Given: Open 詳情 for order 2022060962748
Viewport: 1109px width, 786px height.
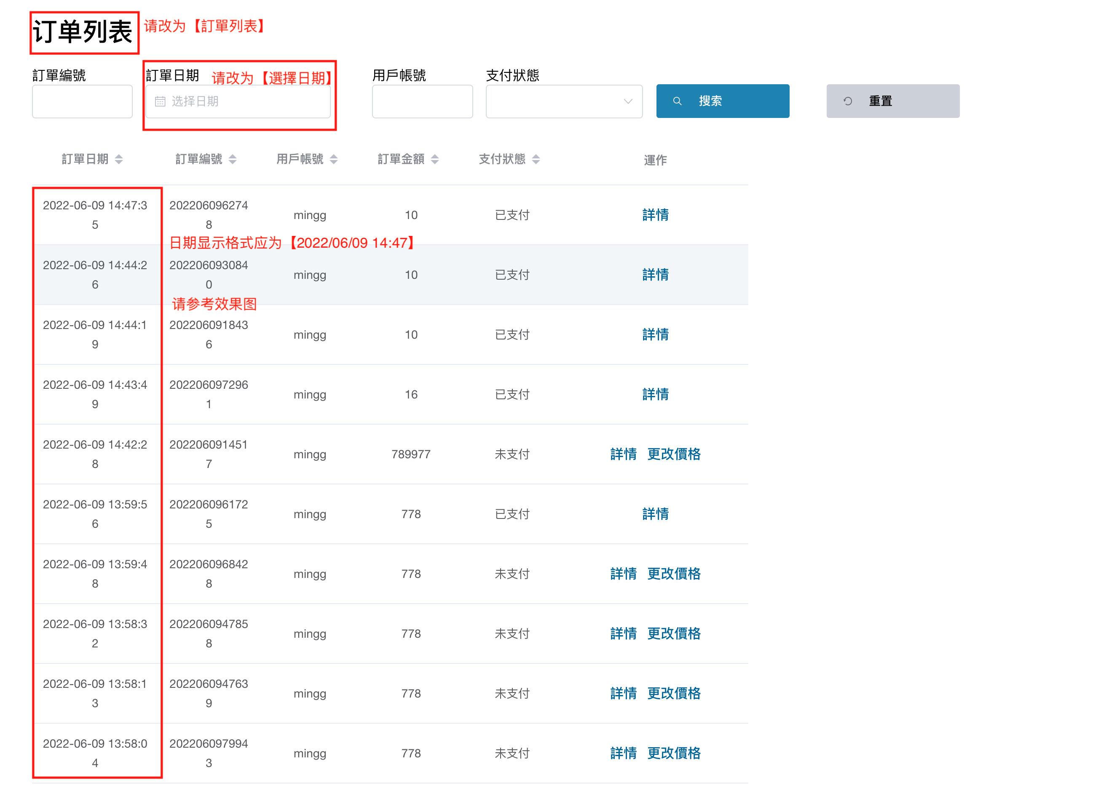Looking at the screenshot, I should click(656, 214).
